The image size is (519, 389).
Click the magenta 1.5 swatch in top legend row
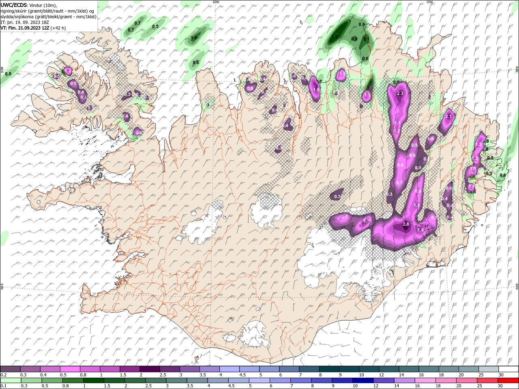[x=129, y=369]
